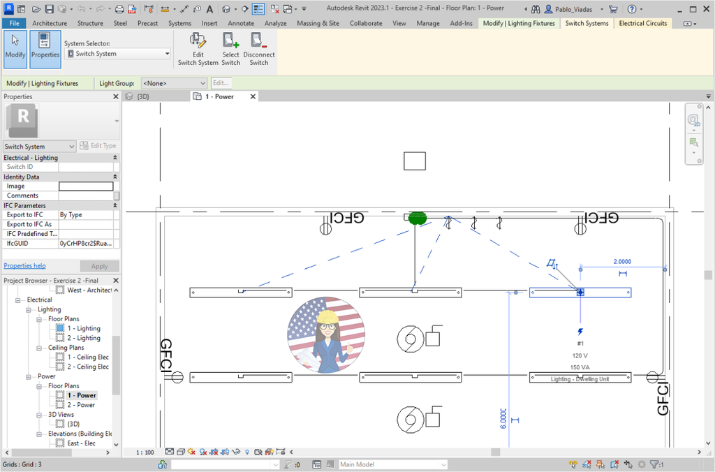Open the Help question mark icon
This screenshot has width=715, height=472.
631,8
